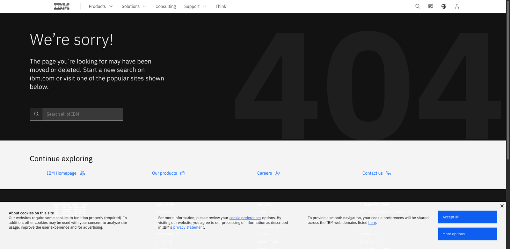Viewport: 510px width, 249px height.
Task: Click the bee icon next to IBM Homepage
Action: coord(82,173)
